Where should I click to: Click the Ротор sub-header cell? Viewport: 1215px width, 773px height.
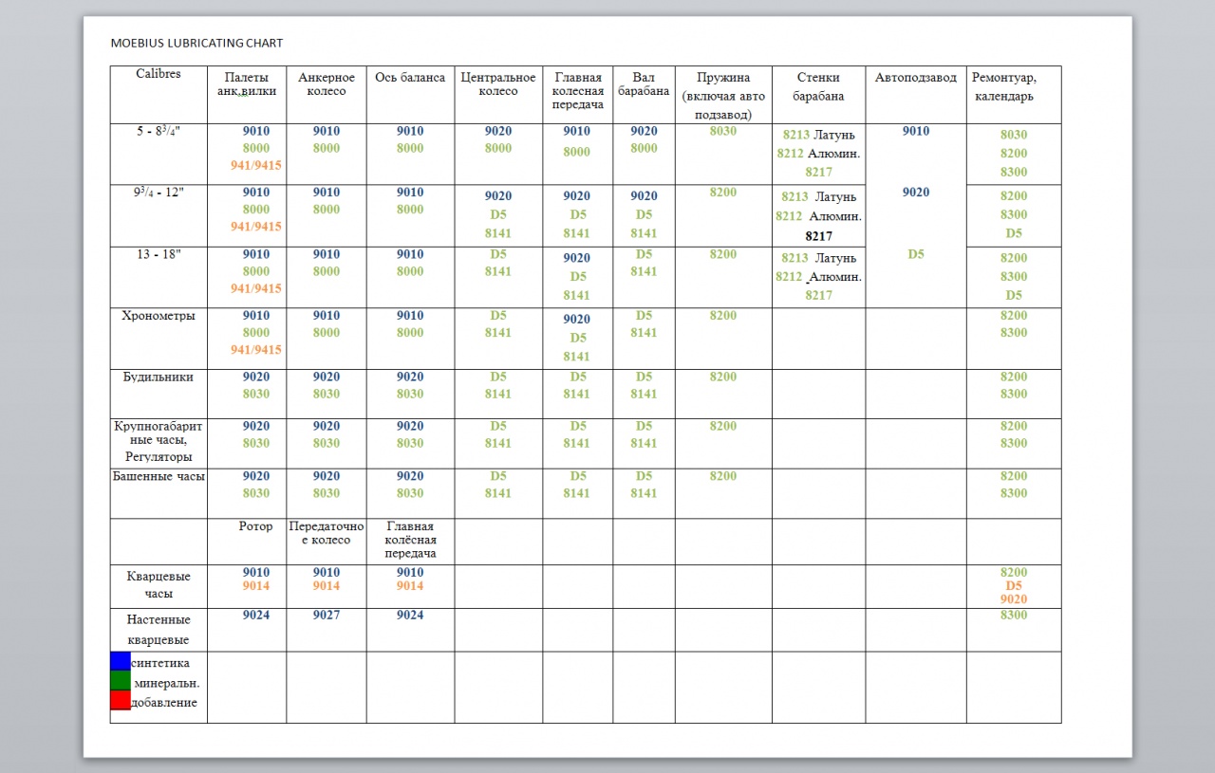pyautogui.click(x=255, y=526)
